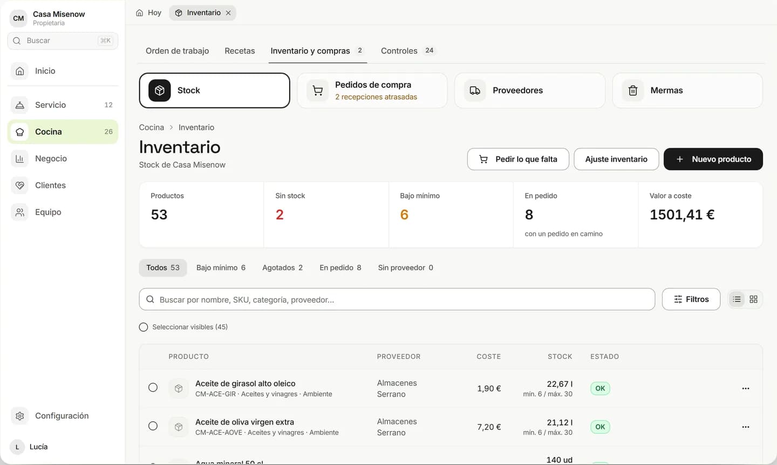Focus the Buscar sidebar search field
The height and width of the screenshot is (465, 777).
click(63, 40)
